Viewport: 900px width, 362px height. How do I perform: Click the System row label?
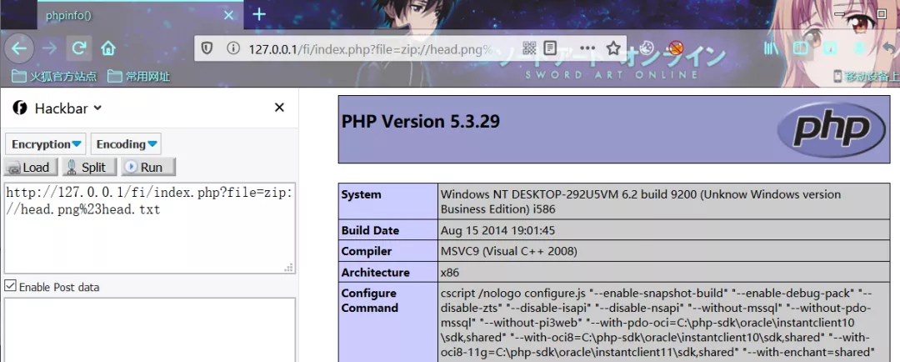click(361, 195)
